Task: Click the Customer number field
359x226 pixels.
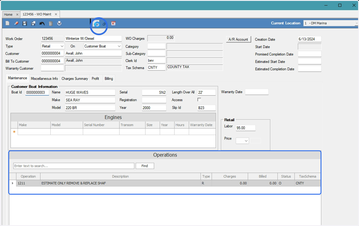Action: click(52, 53)
